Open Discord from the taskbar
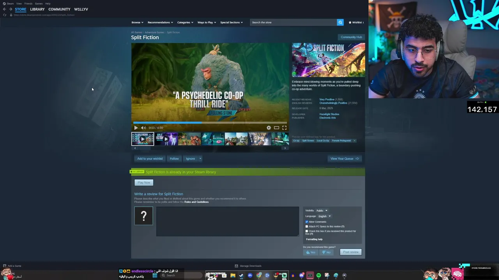499x280 pixels. click(x=301, y=275)
